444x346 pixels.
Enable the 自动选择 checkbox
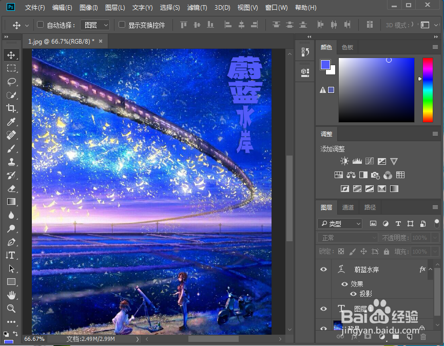(x=40, y=25)
